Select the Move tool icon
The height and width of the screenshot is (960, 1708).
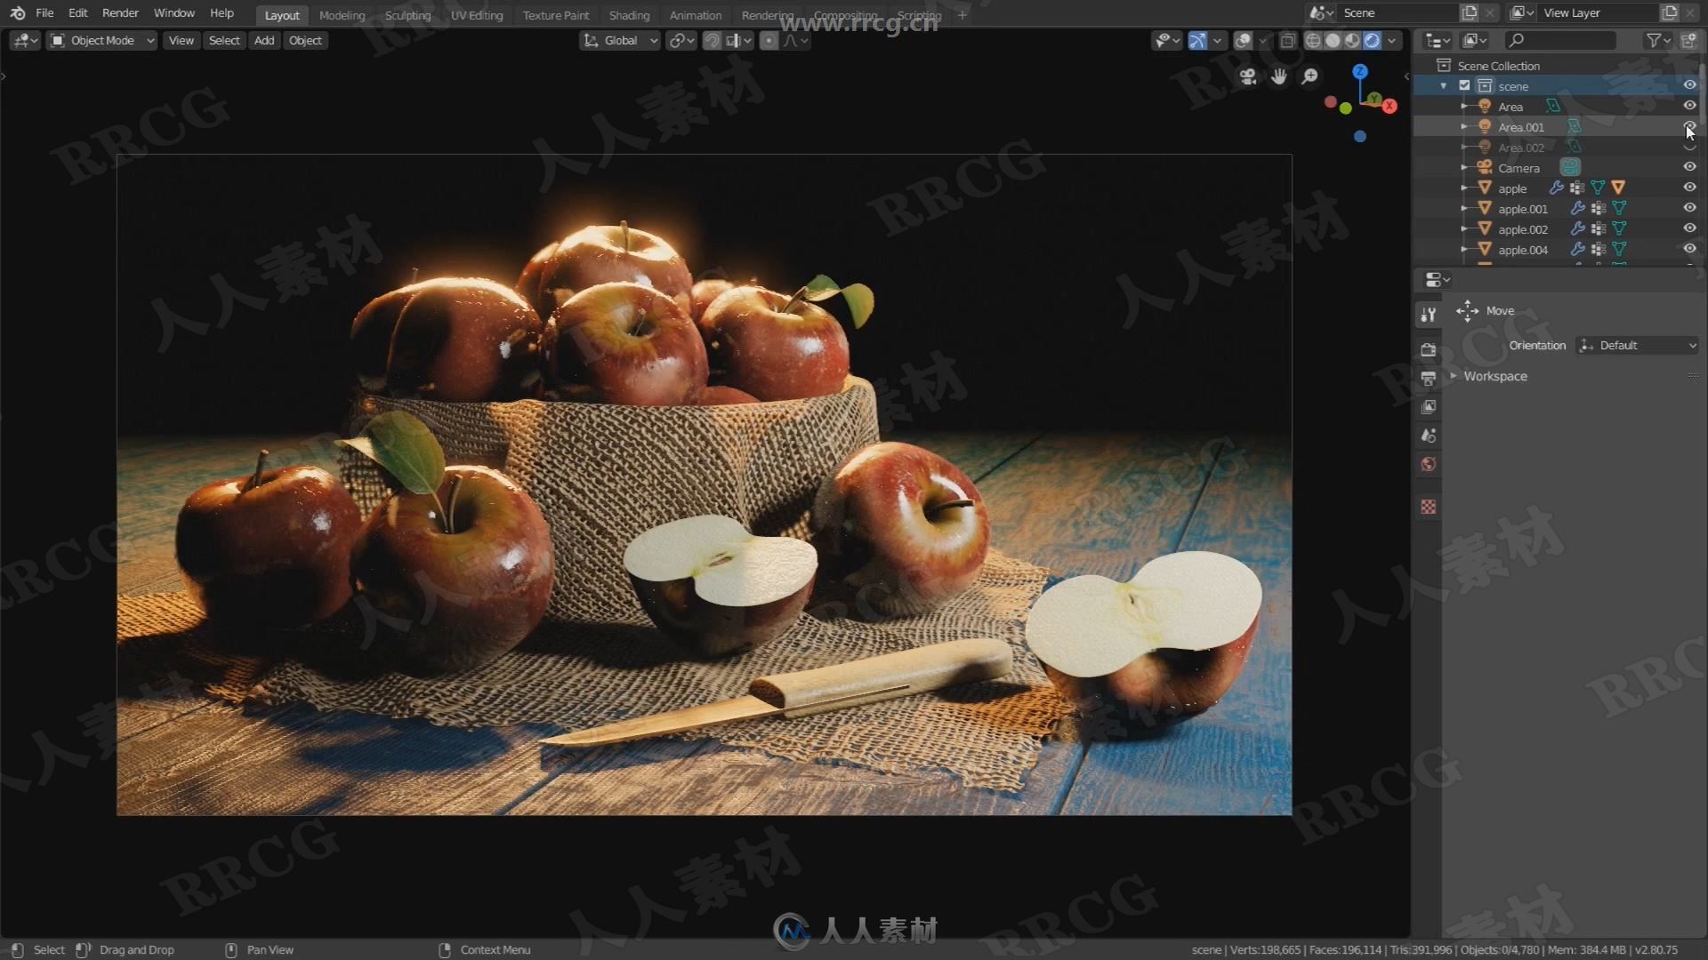(x=1466, y=309)
